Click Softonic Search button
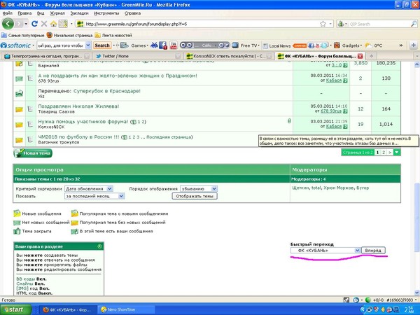This screenshot has width=420, height=315. [102, 45]
